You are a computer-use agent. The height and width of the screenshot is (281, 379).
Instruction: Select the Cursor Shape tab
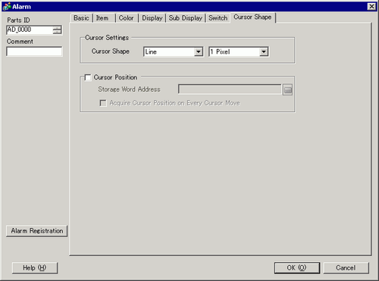(253, 17)
